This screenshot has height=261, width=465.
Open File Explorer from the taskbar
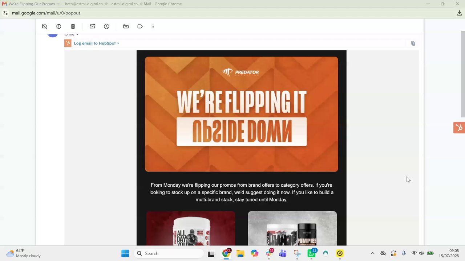(x=240, y=253)
